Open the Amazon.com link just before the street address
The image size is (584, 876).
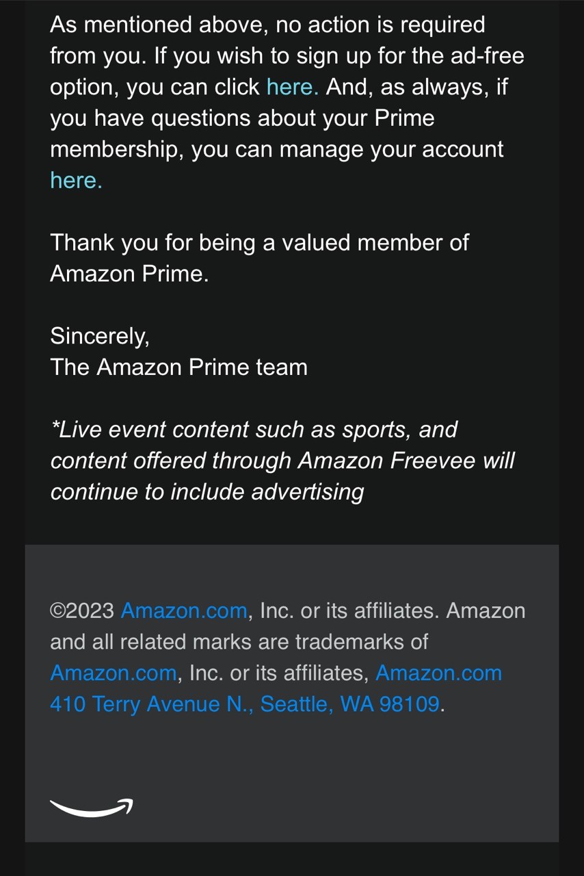coord(438,673)
